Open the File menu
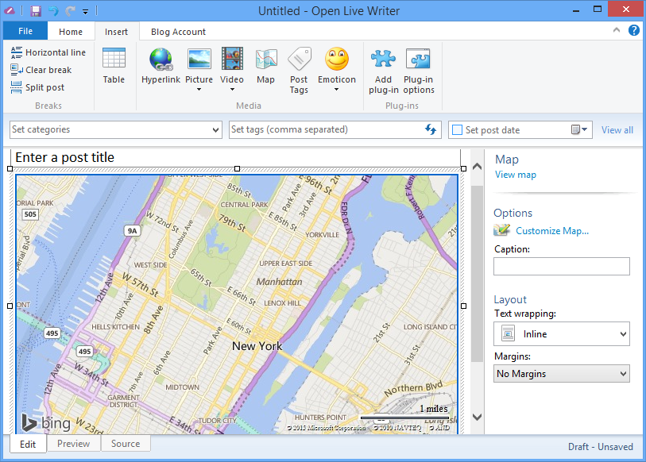 25,31
